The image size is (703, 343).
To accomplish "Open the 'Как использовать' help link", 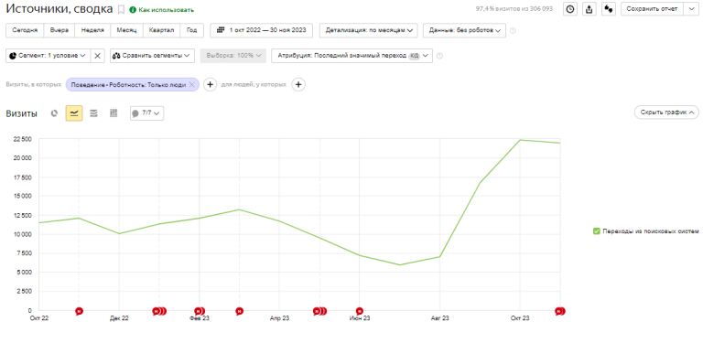I will click(x=162, y=10).
